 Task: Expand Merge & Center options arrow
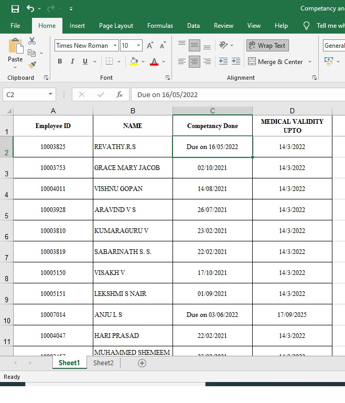click(x=310, y=62)
